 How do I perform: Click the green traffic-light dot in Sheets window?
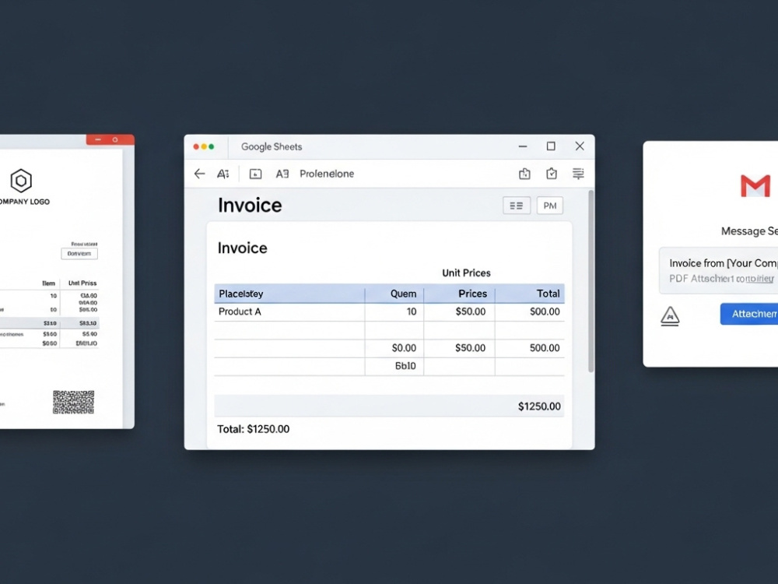[x=212, y=146]
